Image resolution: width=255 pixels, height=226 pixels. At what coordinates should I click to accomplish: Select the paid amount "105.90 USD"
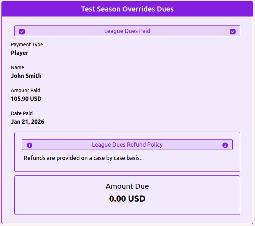26,99
